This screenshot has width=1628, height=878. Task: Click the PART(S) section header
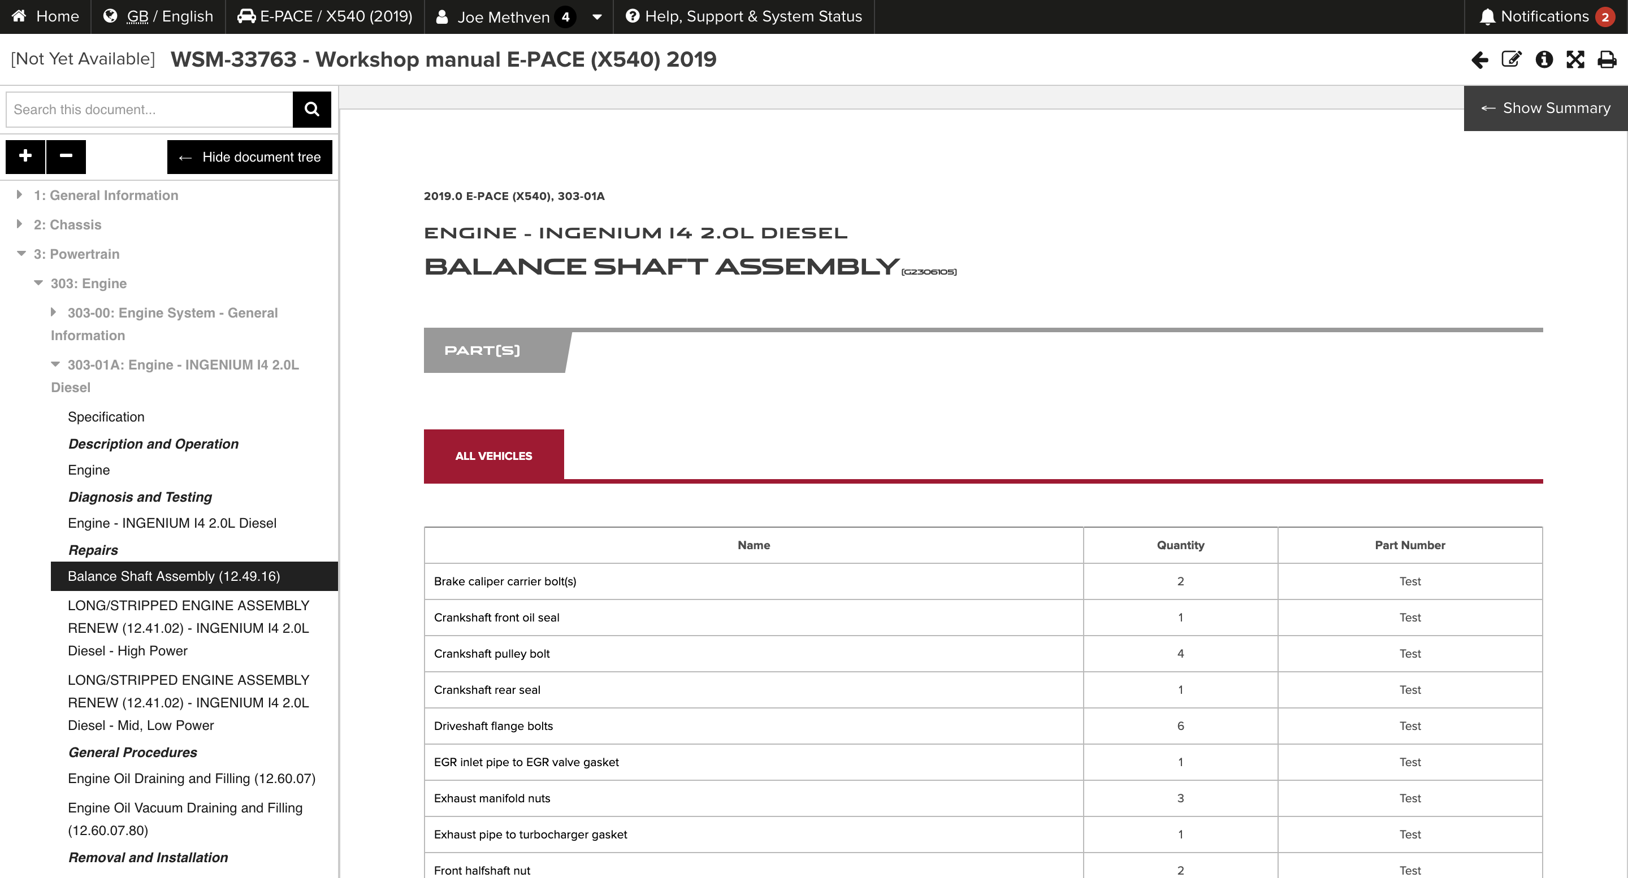click(496, 350)
